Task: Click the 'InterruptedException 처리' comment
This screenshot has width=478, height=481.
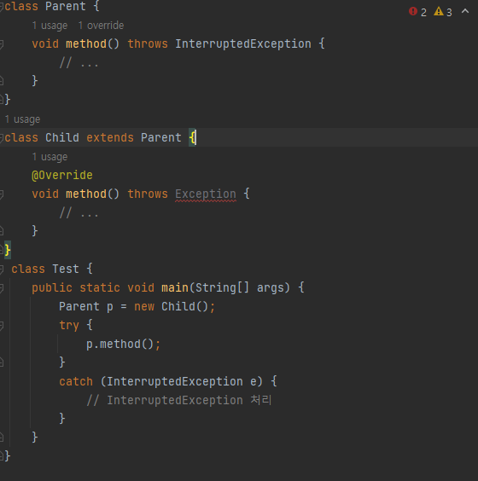Action: coord(179,400)
